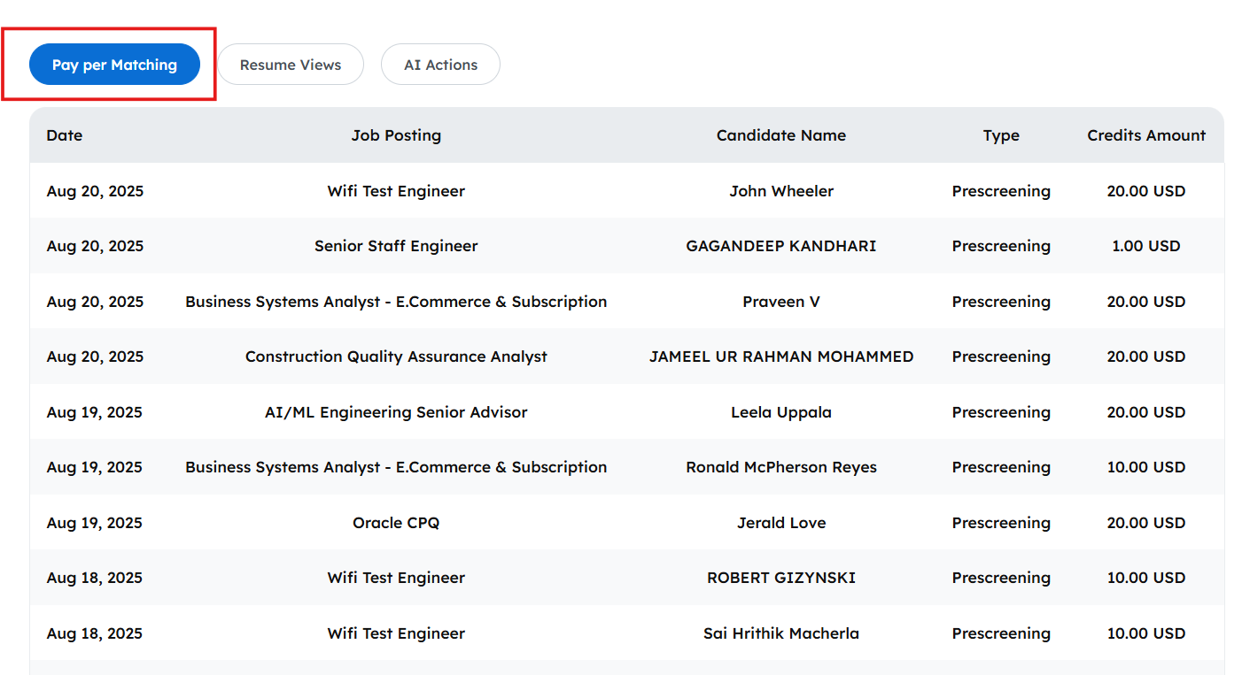This screenshot has width=1242, height=675.
Task: Click the Candidate Name column header
Action: pyautogui.click(x=780, y=135)
